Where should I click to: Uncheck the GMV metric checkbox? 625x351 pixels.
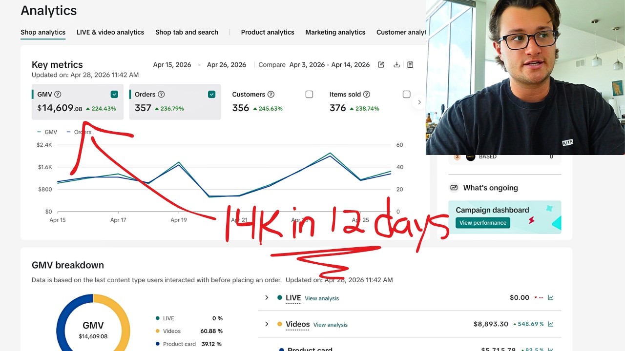(x=114, y=95)
